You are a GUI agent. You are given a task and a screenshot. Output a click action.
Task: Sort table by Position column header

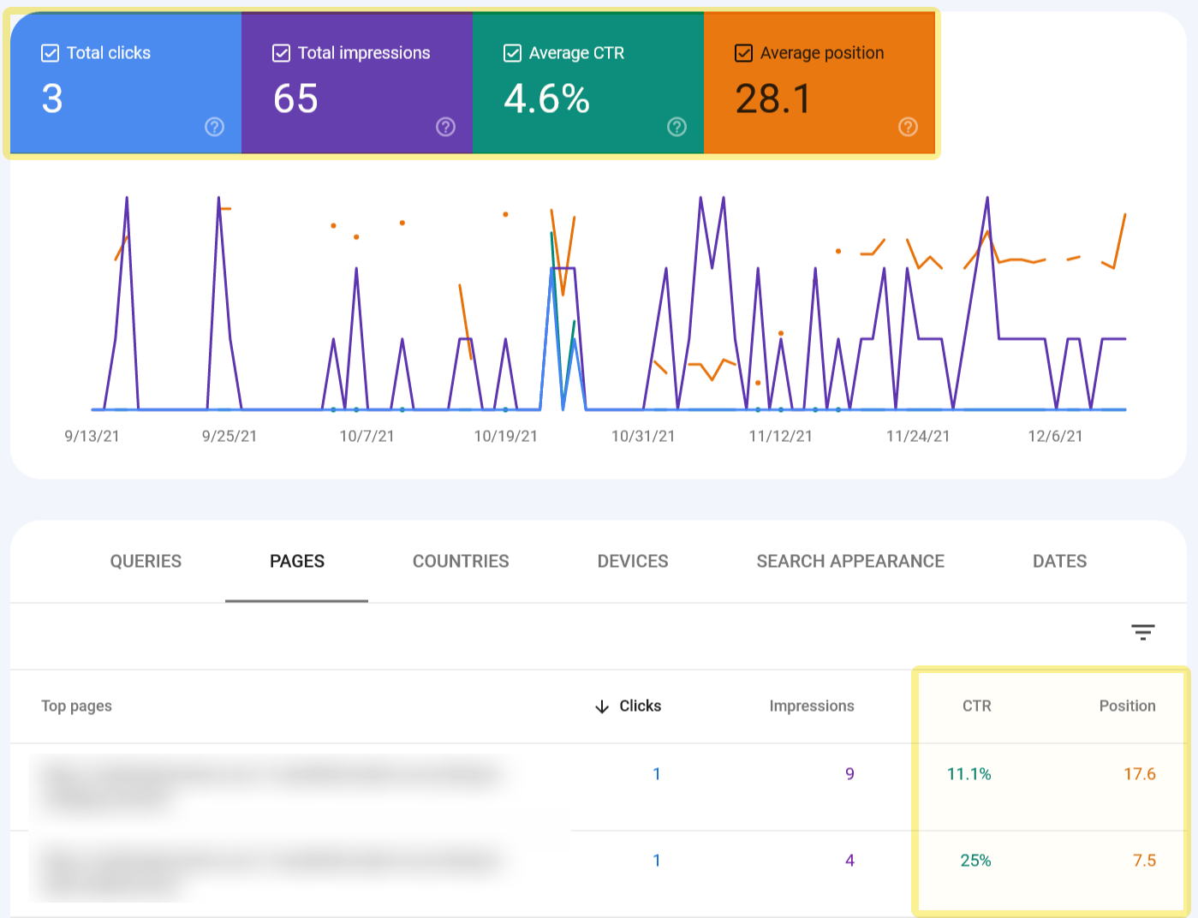(1127, 706)
